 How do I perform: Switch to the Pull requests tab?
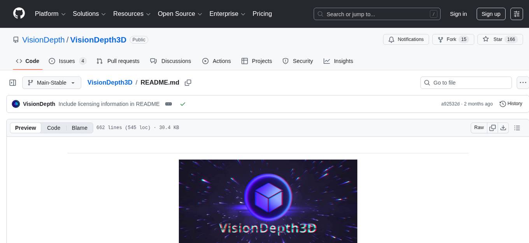coord(118,61)
